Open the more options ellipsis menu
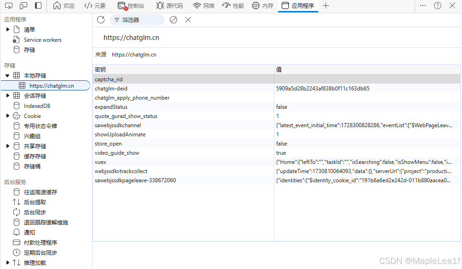Screen dimensions: 462x269 (423, 6)
